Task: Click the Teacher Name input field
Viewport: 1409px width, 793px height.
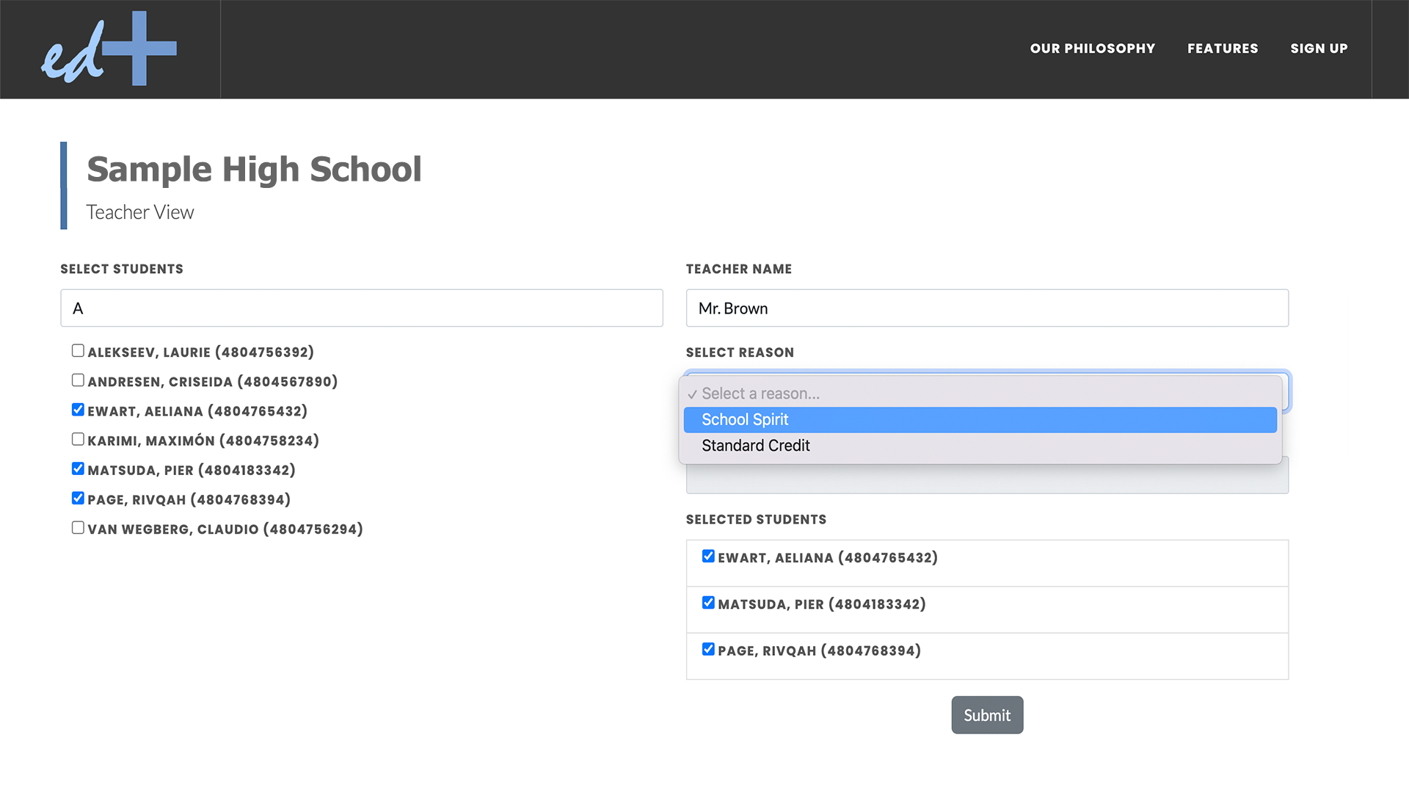Action: (x=986, y=308)
